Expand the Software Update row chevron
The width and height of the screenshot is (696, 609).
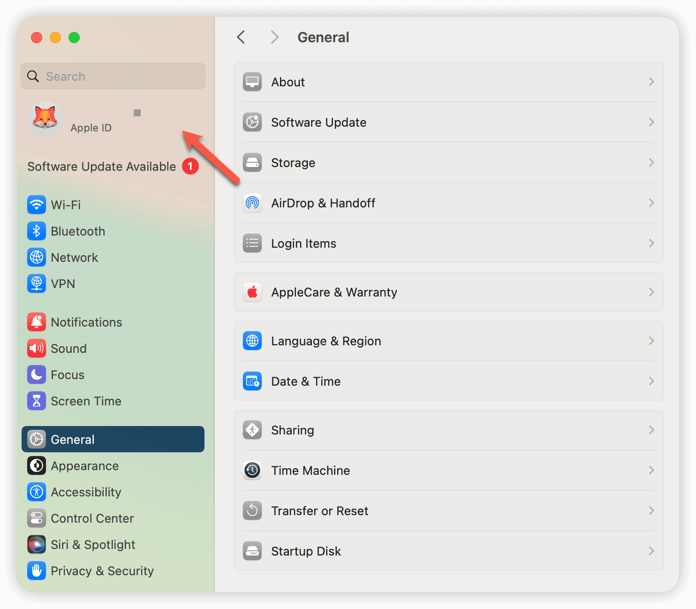651,122
